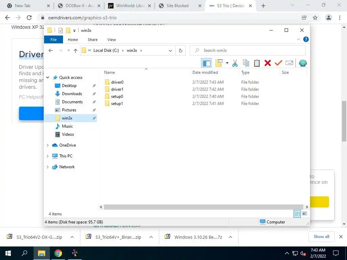This screenshot has height=260, width=347.
Task: Switch to WinWorld Library Chrome tab
Action: [x=129, y=6]
